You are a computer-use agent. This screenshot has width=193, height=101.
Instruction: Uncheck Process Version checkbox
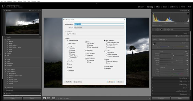click(x=104, y=66)
